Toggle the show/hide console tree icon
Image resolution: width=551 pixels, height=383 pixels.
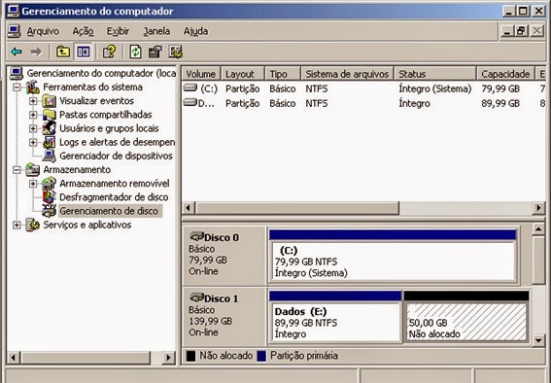84,52
